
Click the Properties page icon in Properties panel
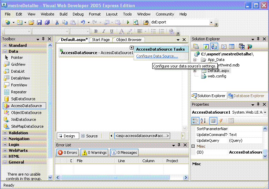pos(213,121)
